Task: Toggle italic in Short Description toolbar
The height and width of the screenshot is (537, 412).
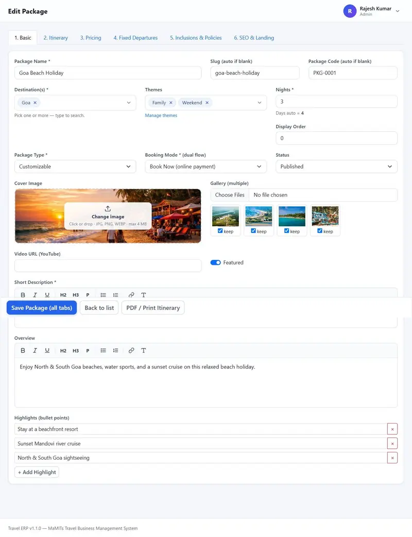Action: [x=35, y=295]
